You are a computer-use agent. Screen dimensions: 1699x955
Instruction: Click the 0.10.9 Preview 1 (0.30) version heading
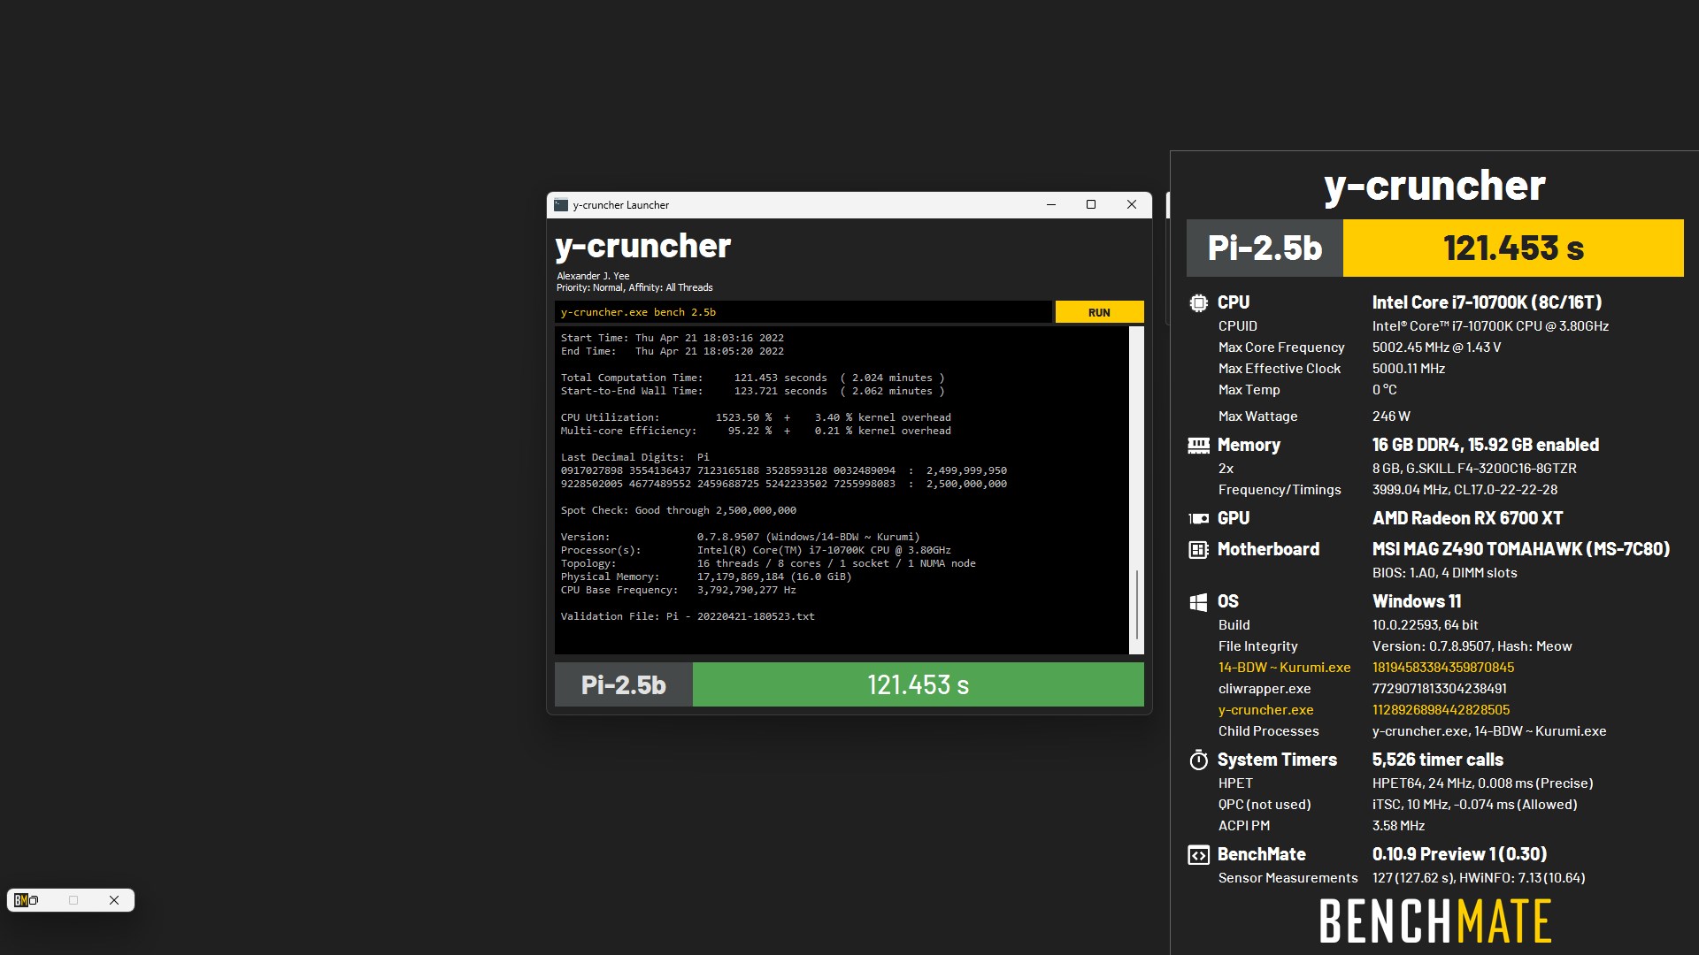point(1459,854)
